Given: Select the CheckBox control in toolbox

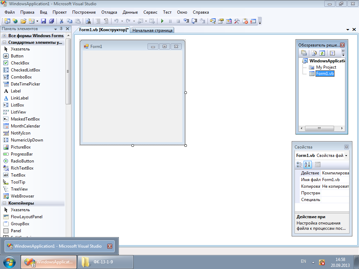Looking at the screenshot, I should coord(20,63).
